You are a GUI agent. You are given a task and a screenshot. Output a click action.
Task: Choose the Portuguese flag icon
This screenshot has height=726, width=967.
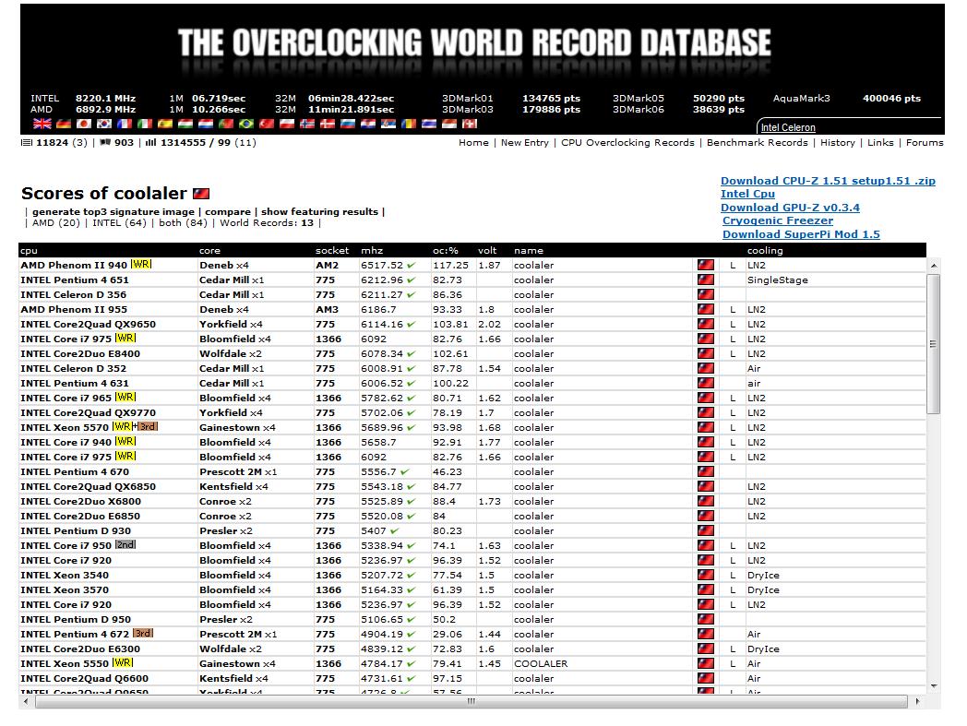pos(226,124)
